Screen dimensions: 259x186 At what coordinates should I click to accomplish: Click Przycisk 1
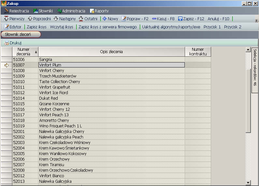212,27
